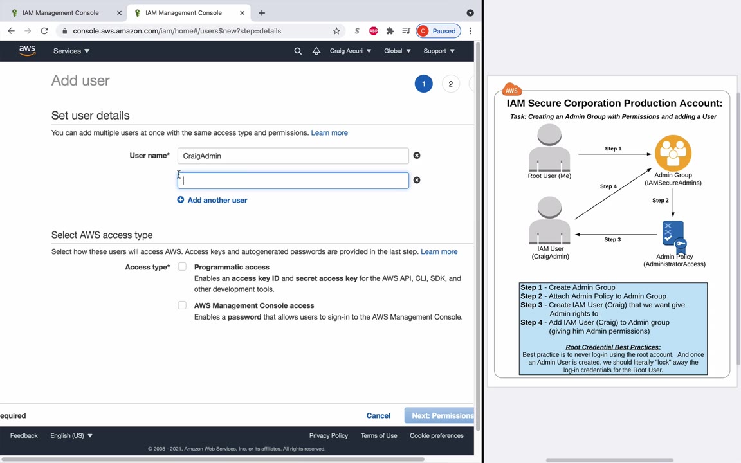Go to wizard step 1 circle
This screenshot has height=463, width=741.
click(423, 84)
